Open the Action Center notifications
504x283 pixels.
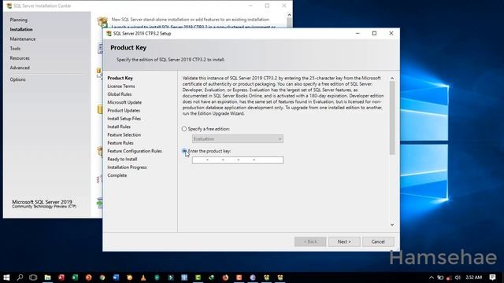point(492,277)
